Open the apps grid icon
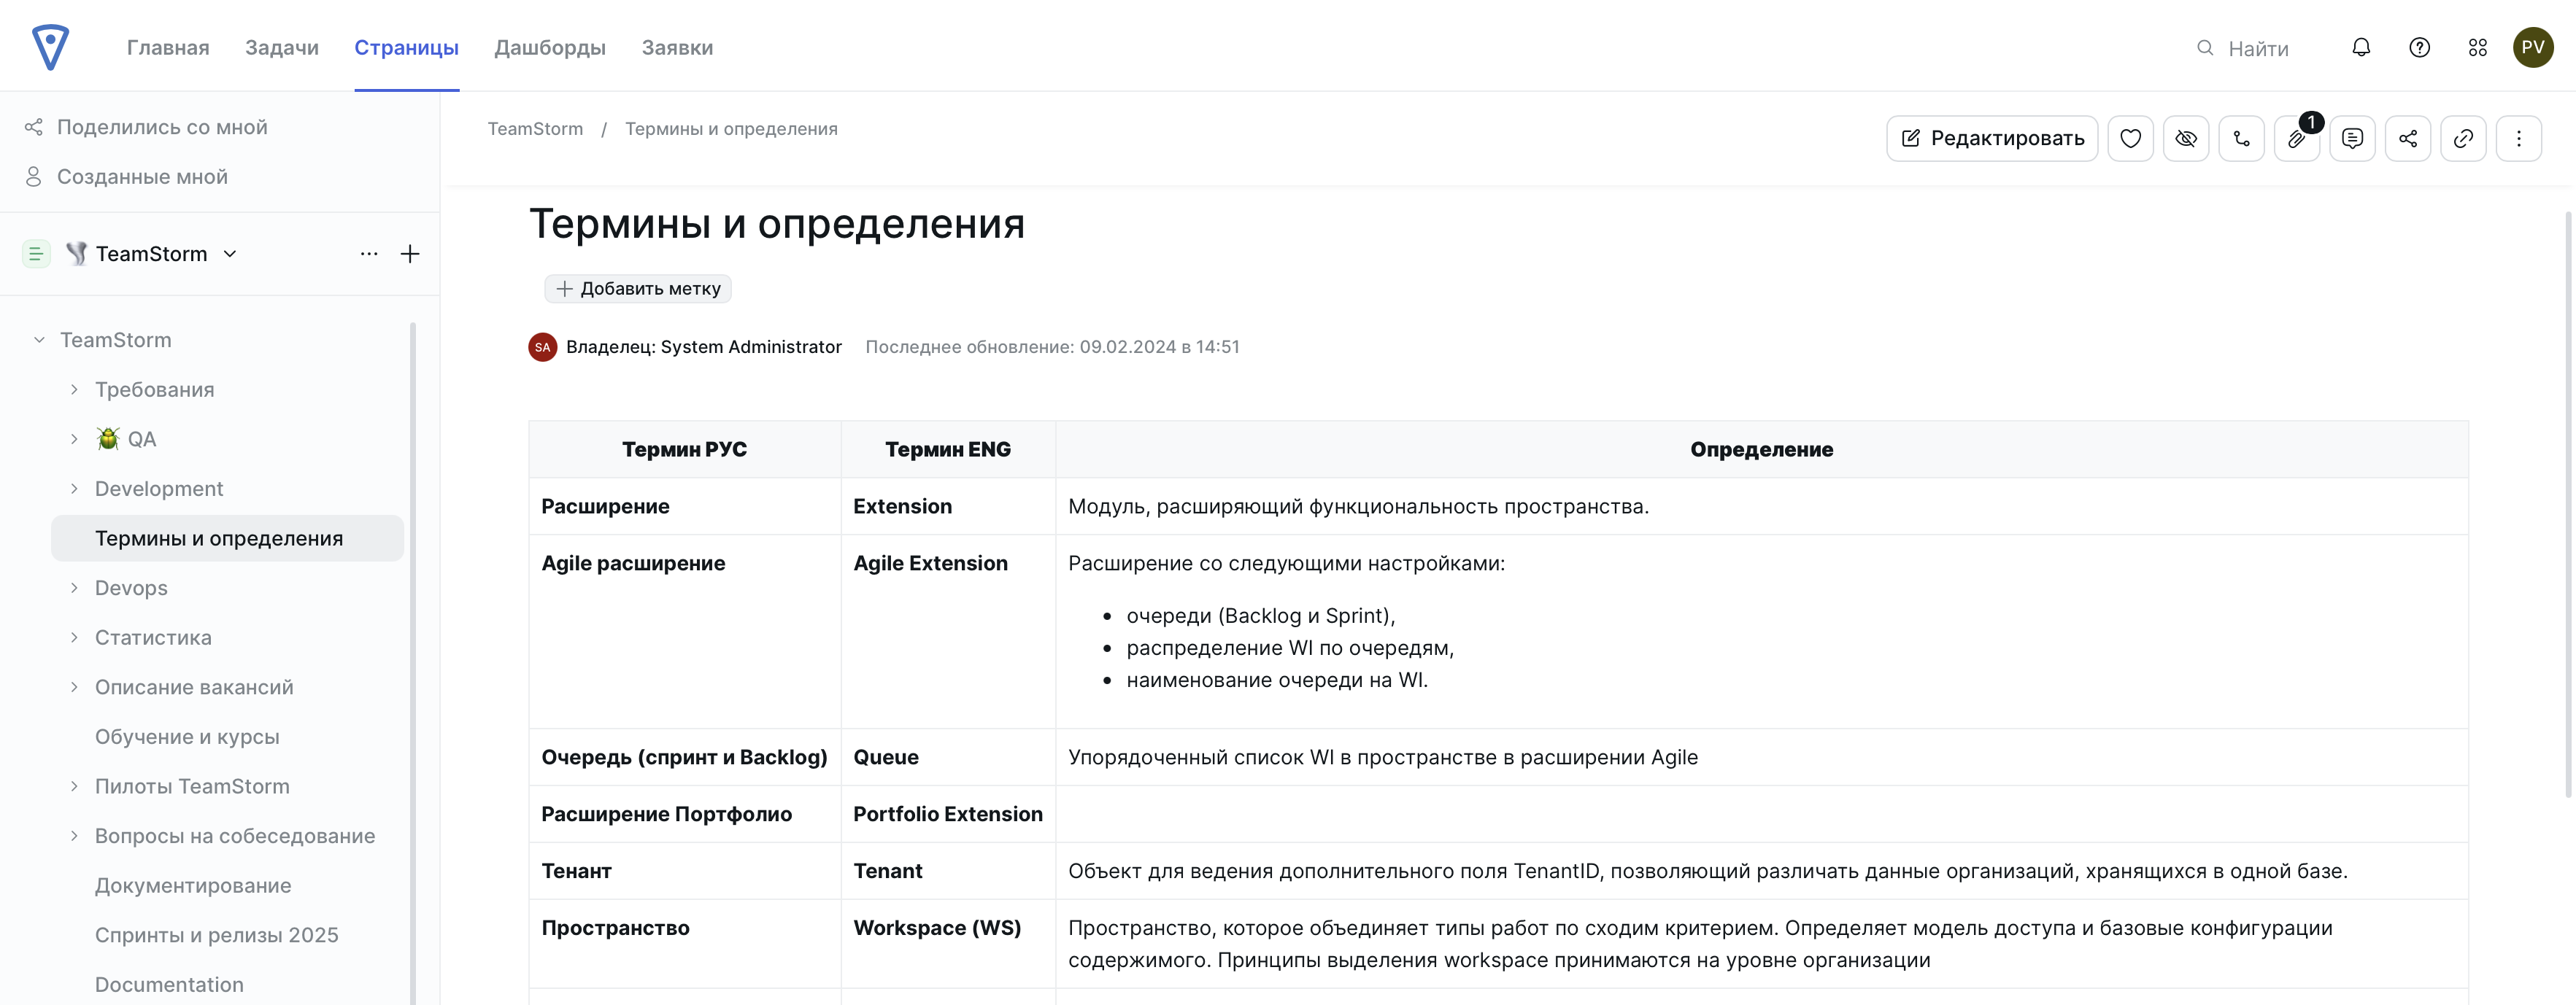 coord(2477,47)
